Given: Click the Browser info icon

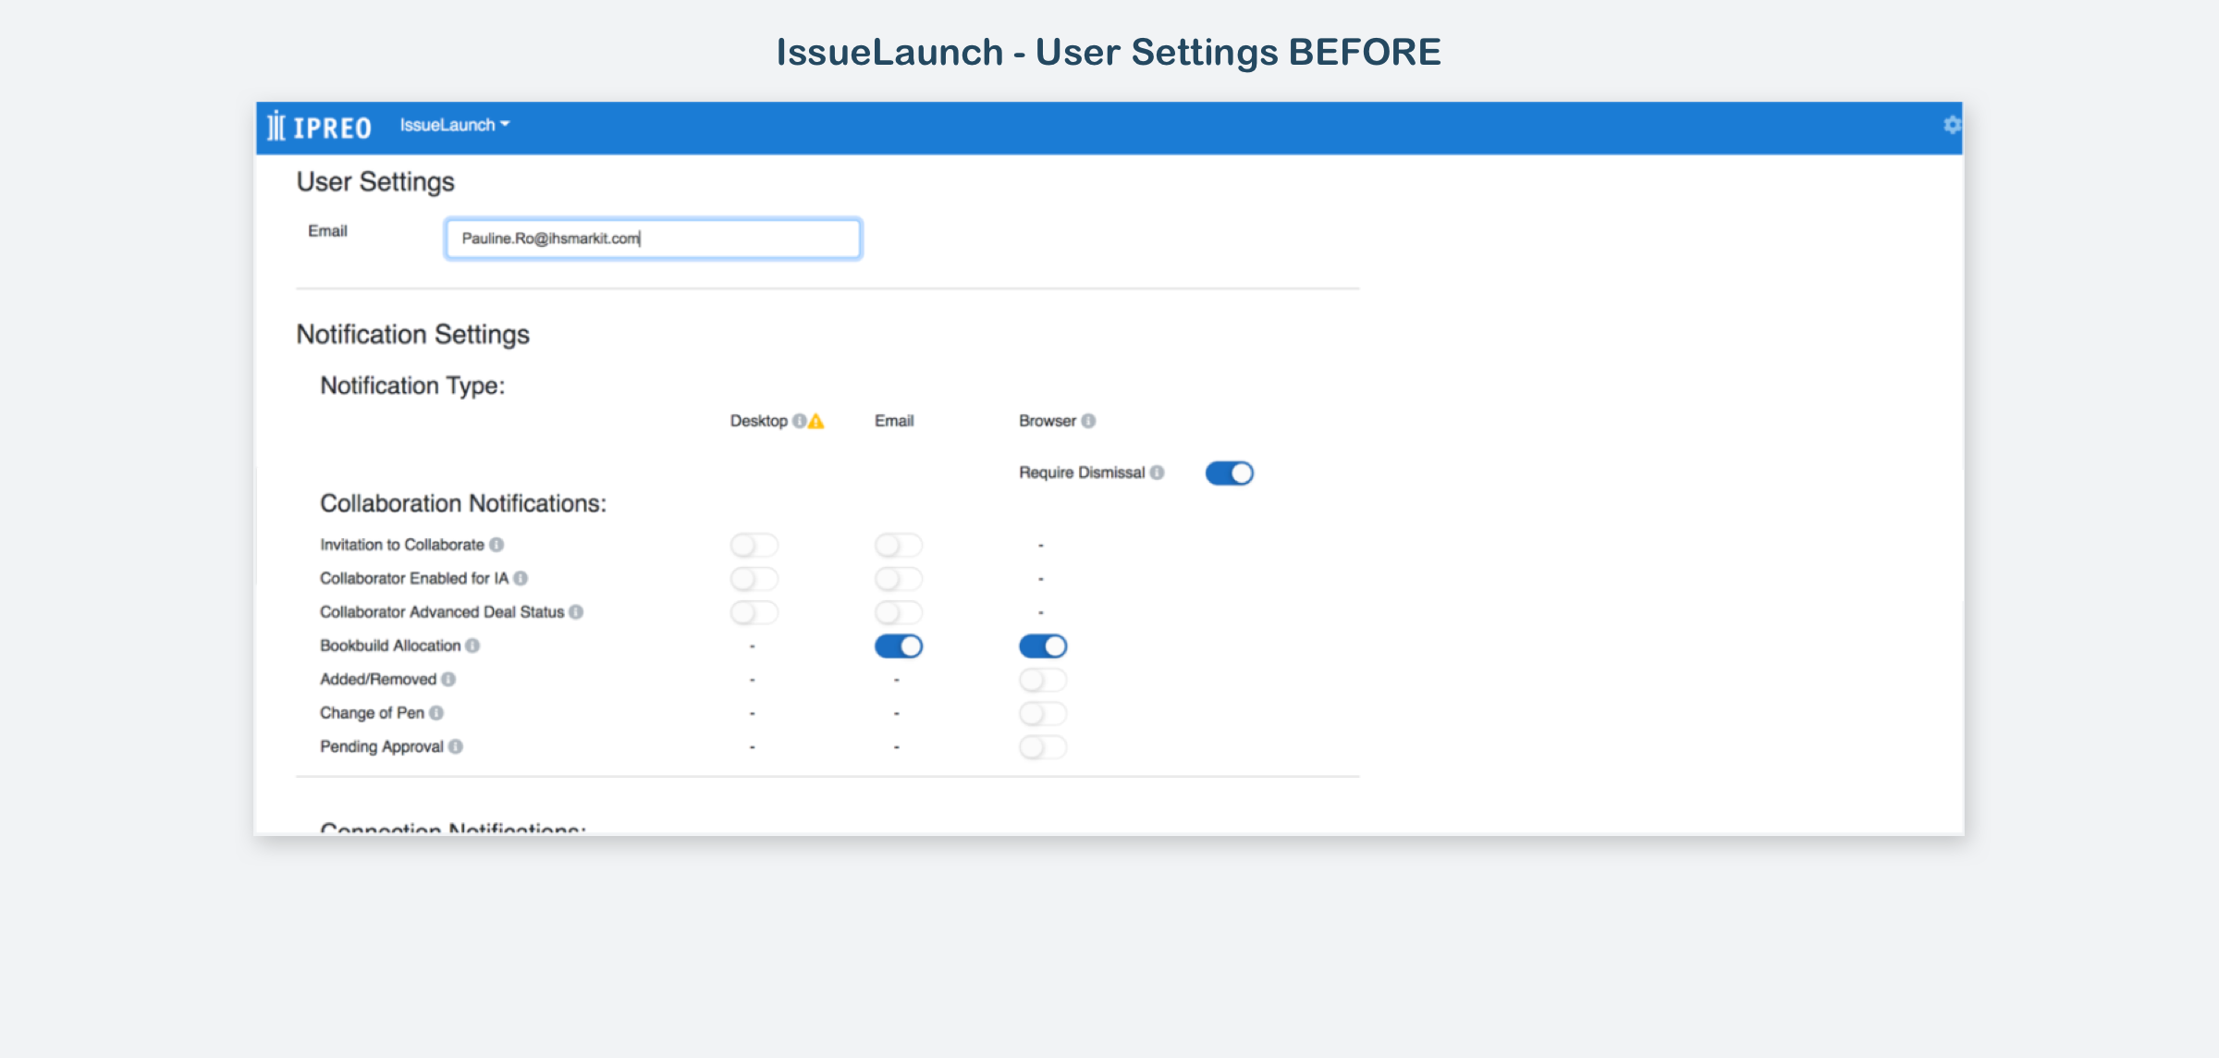Looking at the screenshot, I should (1088, 421).
